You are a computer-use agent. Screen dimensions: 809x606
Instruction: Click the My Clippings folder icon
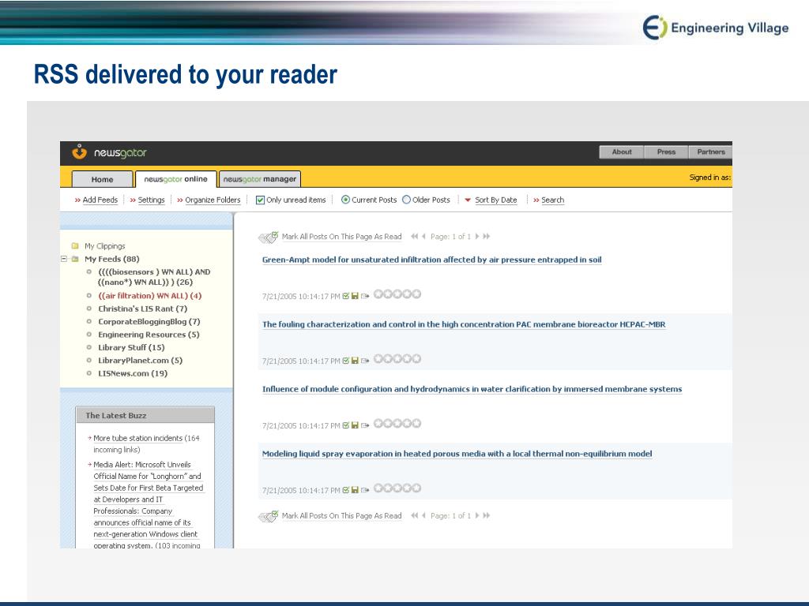click(x=75, y=246)
